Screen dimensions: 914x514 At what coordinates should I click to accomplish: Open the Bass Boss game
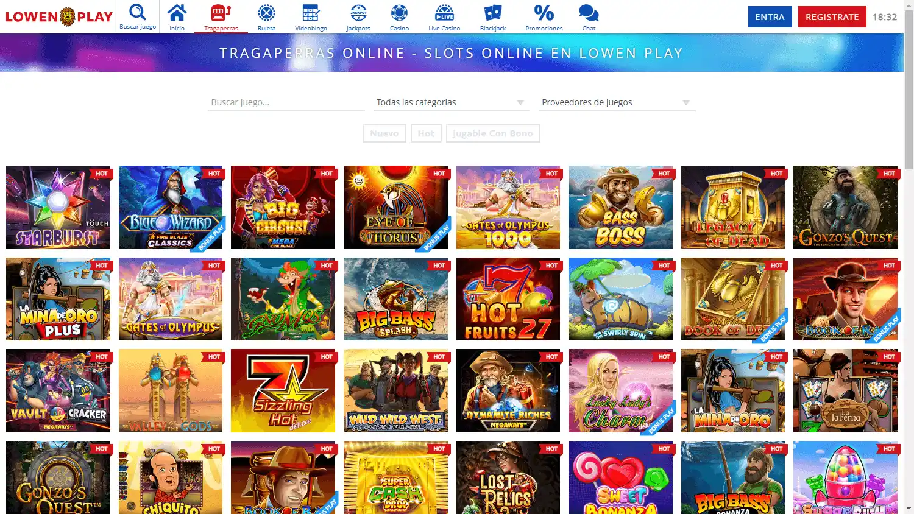point(620,208)
